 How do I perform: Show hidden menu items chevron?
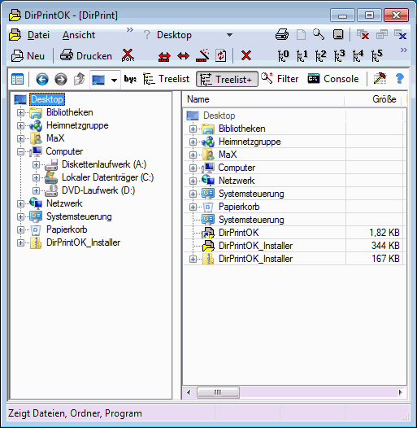[130, 29]
